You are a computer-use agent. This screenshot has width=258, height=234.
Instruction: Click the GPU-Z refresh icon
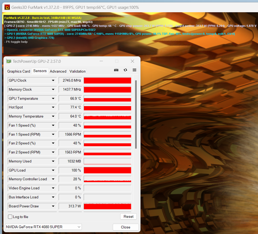(125, 70)
